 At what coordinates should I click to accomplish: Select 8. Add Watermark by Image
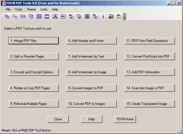pyautogui.click(x=91, y=72)
